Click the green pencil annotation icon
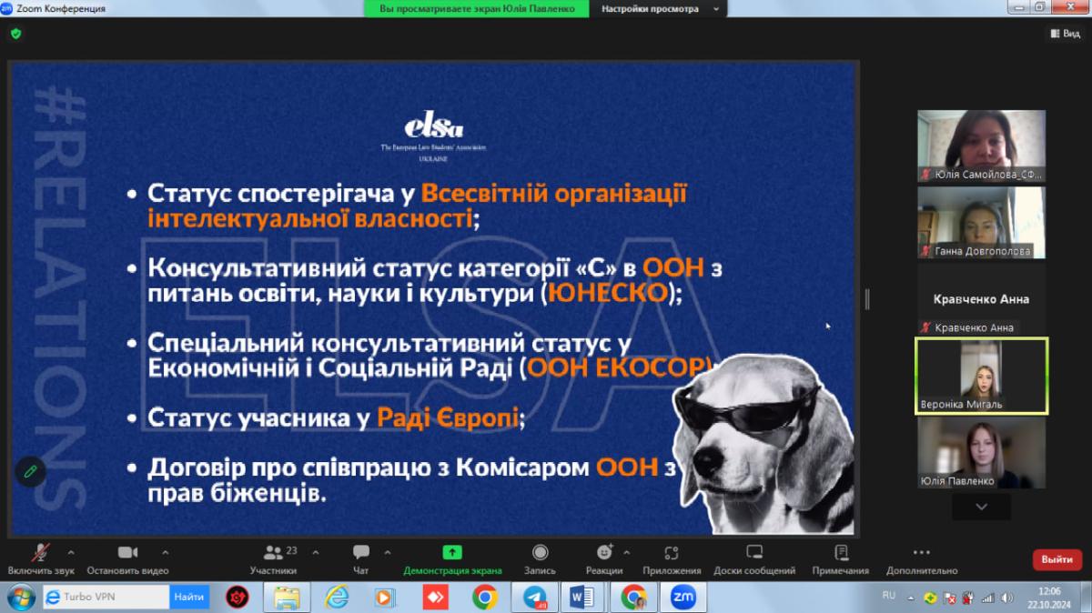This screenshot has height=613, width=1092. [30, 471]
